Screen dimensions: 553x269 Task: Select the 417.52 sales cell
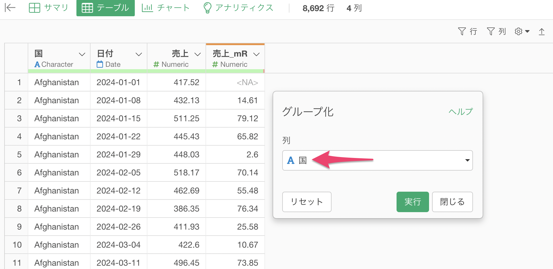pos(177,82)
